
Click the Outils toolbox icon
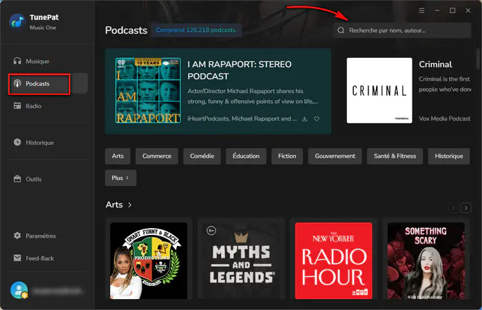tap(17, 178)
